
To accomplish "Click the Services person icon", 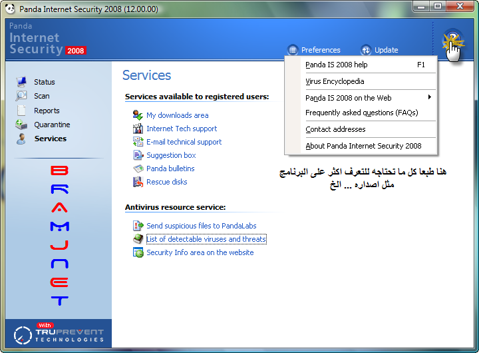I will (x=21, y=139).
